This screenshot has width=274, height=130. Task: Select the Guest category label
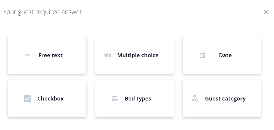click(x=225, y=99)
